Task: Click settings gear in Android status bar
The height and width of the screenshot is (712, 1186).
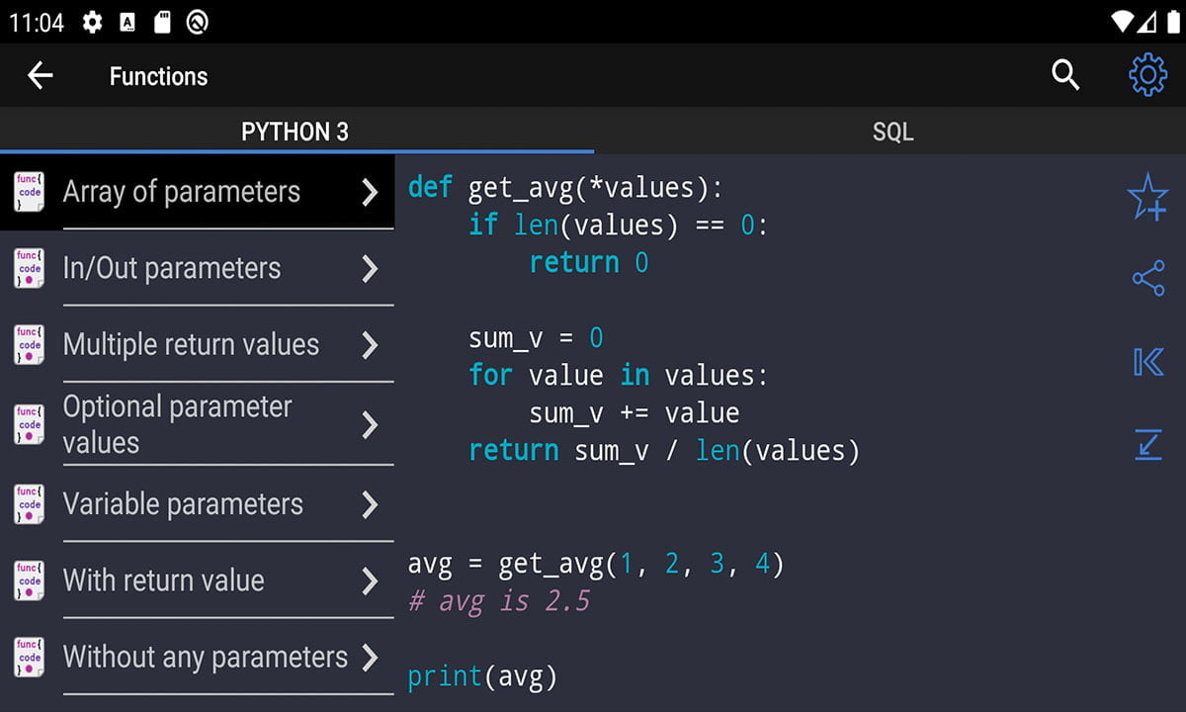Action: pyautogui.click(x=92, y=22)
